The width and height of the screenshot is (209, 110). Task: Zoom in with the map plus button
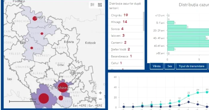tap(100, 93)
